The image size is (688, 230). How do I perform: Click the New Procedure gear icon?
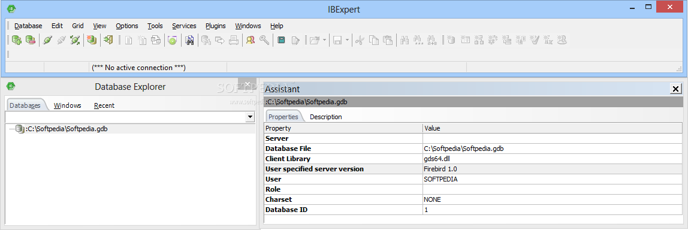pyautogui.click(x=493, y=40)
